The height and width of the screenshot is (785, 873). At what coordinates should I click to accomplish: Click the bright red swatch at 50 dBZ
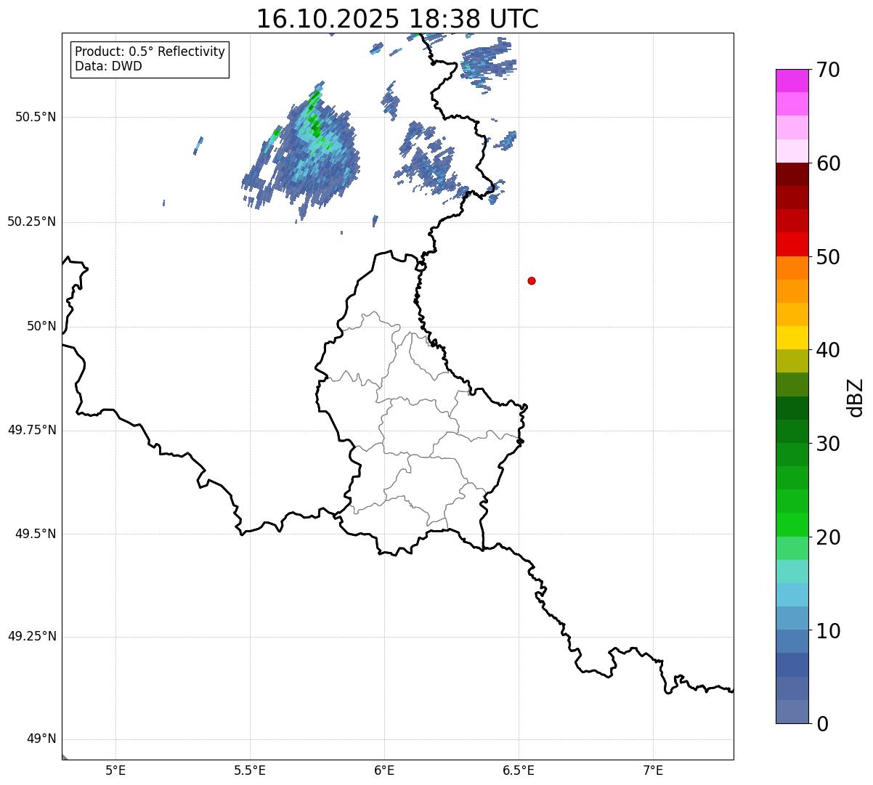pos(792,244)
